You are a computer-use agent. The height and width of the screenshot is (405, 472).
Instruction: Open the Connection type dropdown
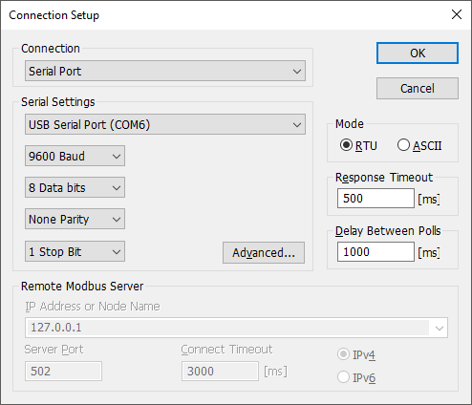pyautogui.click(x=165, y=71)
